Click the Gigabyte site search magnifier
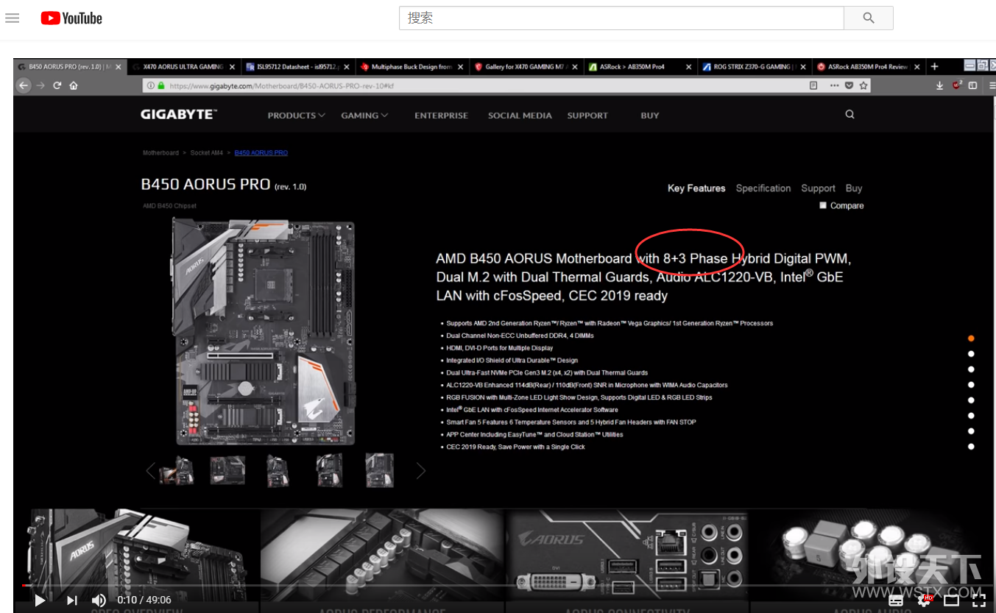Viewport: 996px width, 613px height. click(850, 115)
